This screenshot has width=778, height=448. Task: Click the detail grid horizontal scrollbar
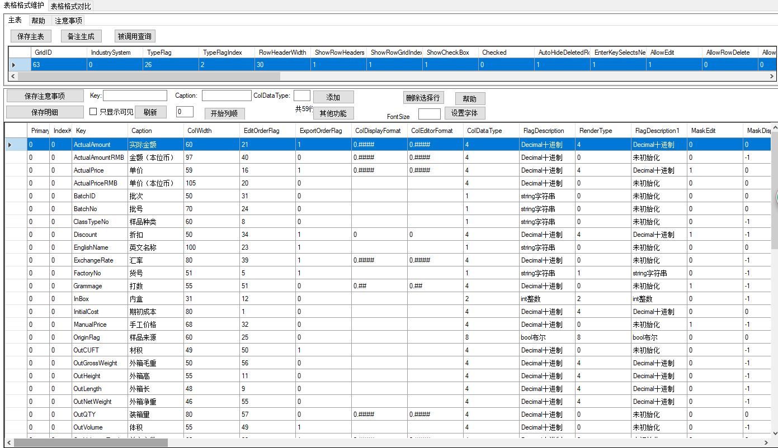91,442
